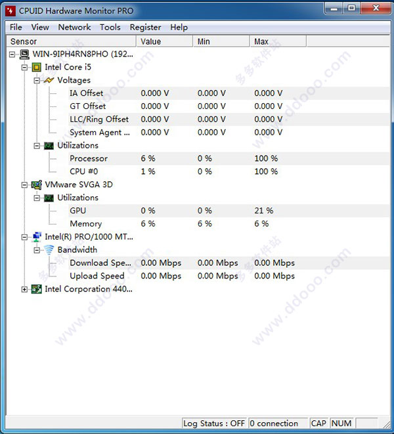Click the Value column header
The width and height of the screenshot is (394, 434).
pos(165,41)
